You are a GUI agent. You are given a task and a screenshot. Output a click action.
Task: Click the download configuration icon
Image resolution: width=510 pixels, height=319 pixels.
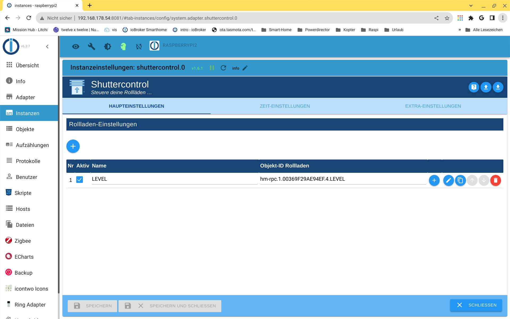tap(498, 87)
